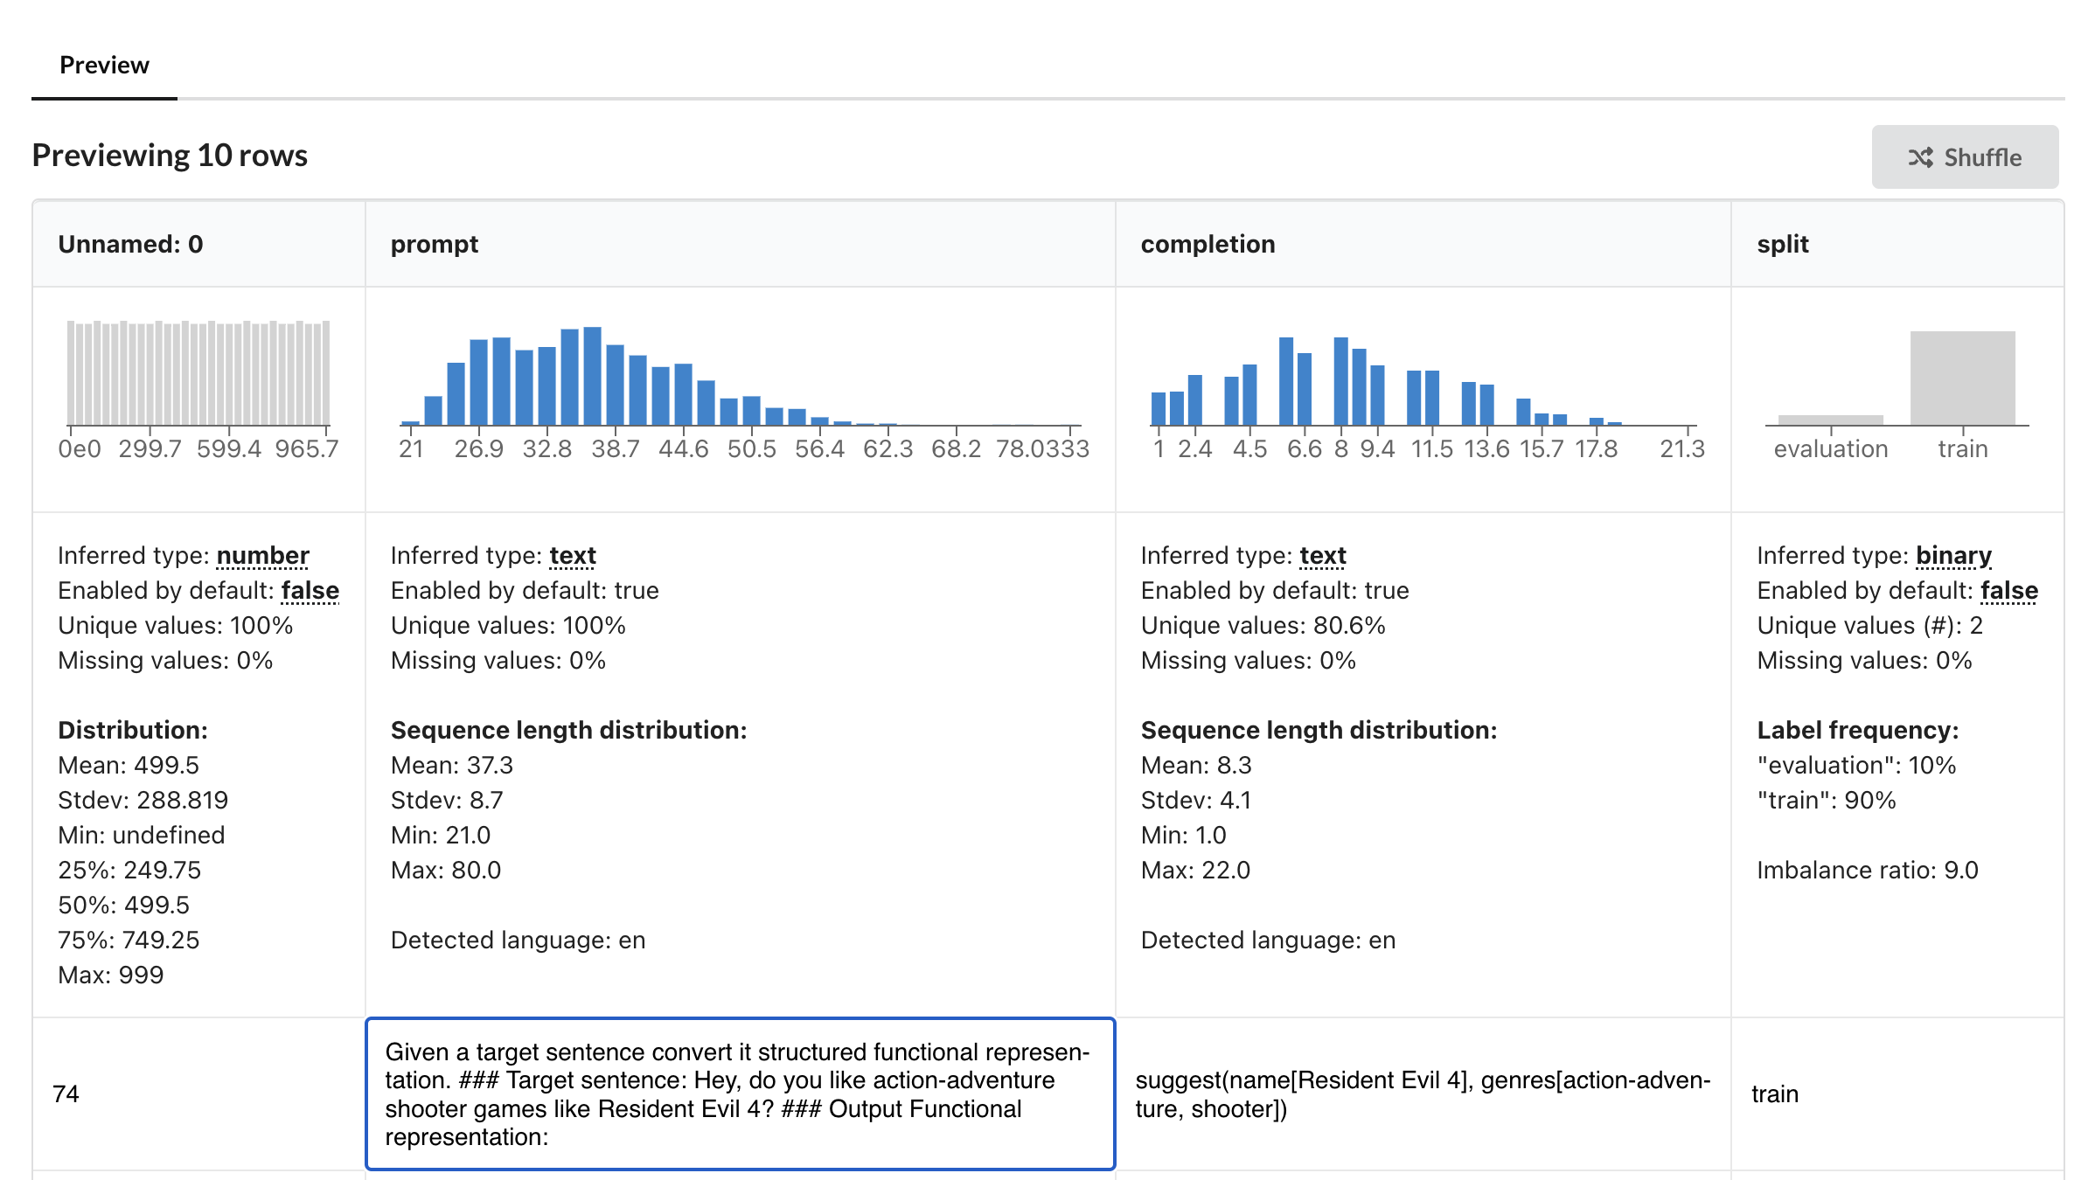This screenshot has height=1180, width=2088.
Task: Click 'Missing values: 0%' in split column
Action: [x=1864, y=661]
